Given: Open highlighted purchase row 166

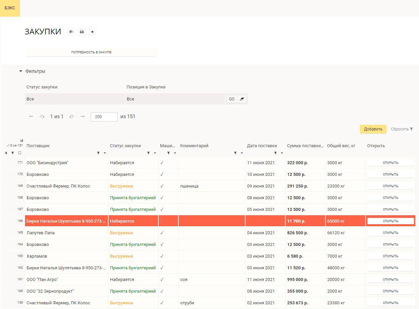Looking at the screenshot, I should pyautogui.click(x=391, y=221).
